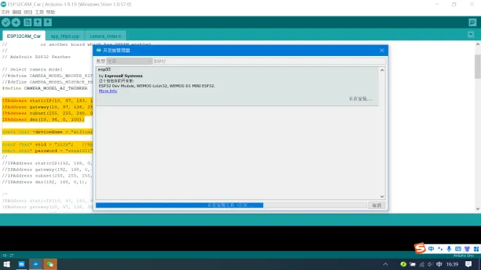Click the editor vertical scrollbar thumb
481x270 pixels.
pyautogui.click(x=477, y=66)
